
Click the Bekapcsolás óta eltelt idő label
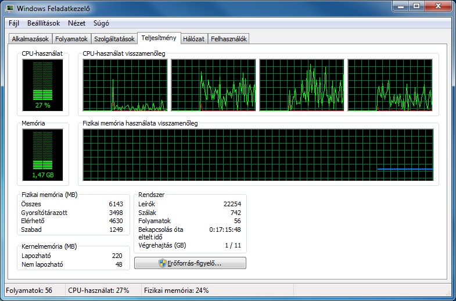(161, 233)
